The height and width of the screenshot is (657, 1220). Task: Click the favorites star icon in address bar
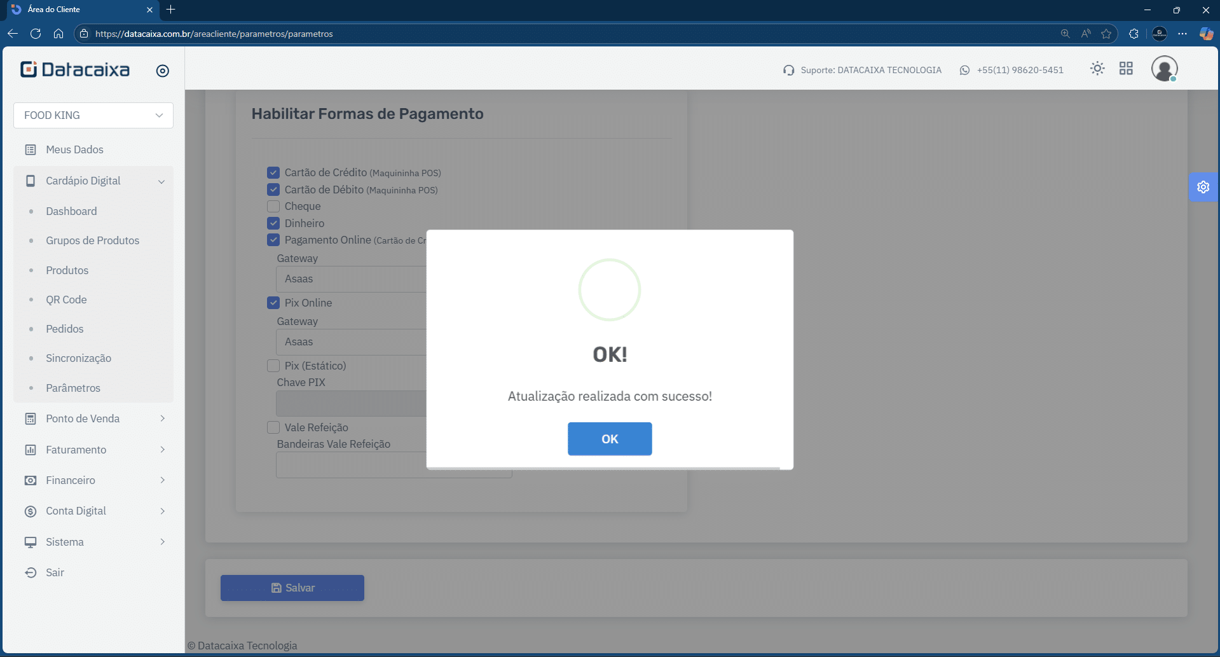(1106, 34)
